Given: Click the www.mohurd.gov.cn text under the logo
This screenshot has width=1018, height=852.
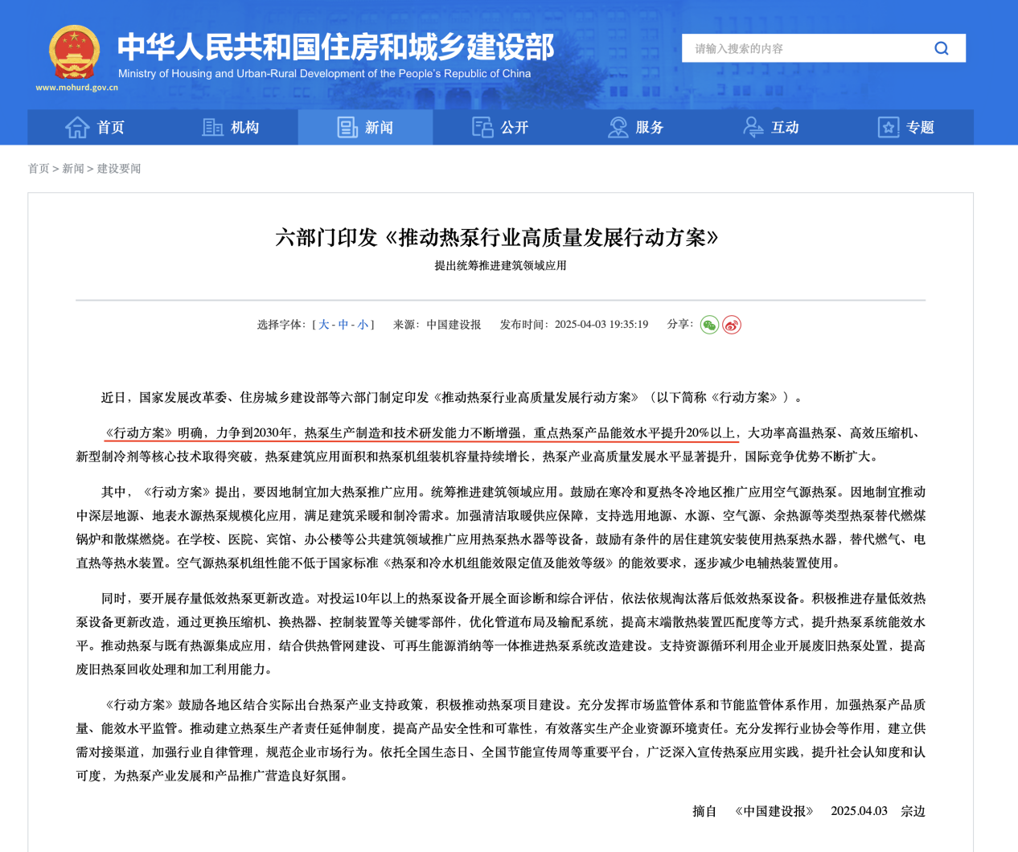Looking at the screenshot, I should click(76, 88).
